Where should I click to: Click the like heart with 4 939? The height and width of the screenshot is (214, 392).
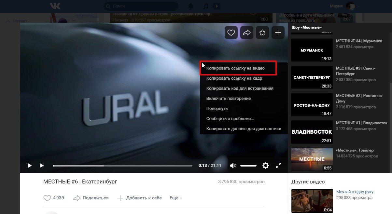(54, 198)
